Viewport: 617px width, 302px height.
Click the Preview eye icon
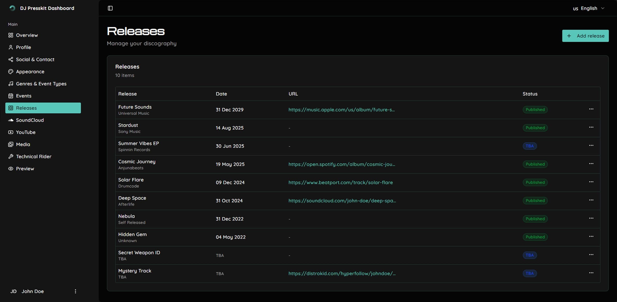[11, 168]
